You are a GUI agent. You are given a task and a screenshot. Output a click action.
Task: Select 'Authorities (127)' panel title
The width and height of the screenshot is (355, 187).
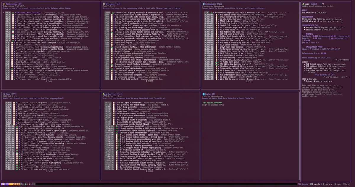point(114,94)
